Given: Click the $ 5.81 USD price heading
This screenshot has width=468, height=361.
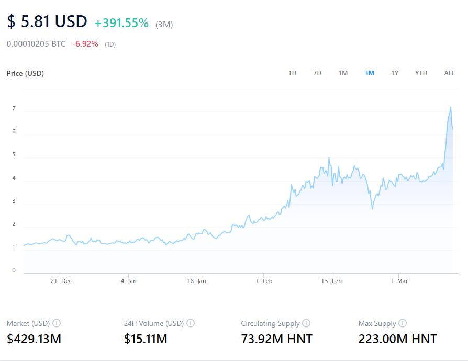Looking at the screenshot, I should (47, 21).
